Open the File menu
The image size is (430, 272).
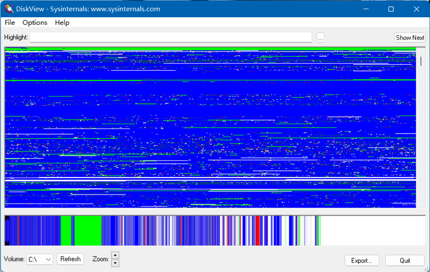pos(10,22)
